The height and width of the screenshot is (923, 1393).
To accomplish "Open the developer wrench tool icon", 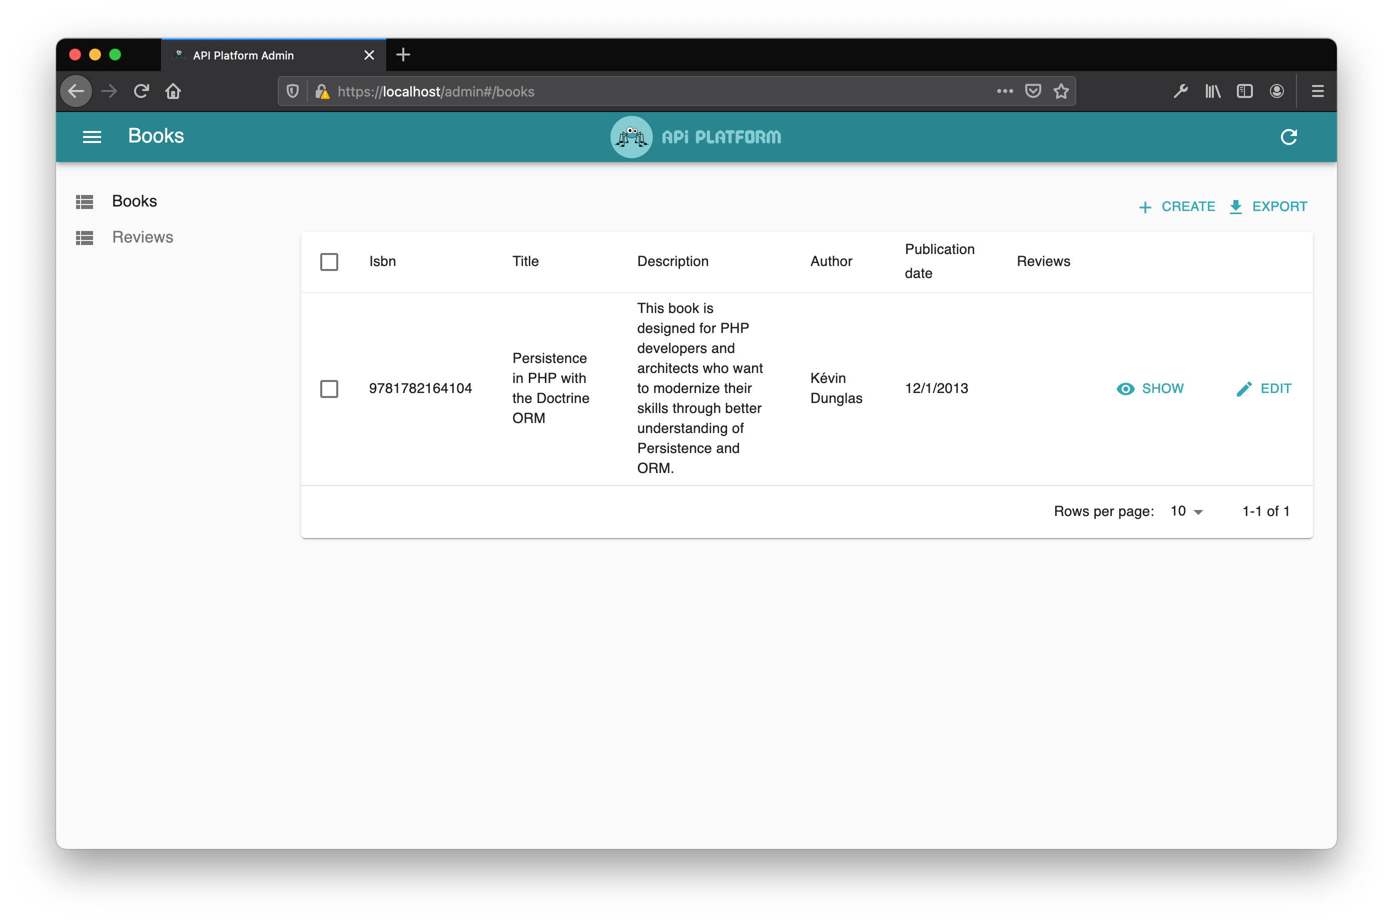I will click(x=1180, y=91).
